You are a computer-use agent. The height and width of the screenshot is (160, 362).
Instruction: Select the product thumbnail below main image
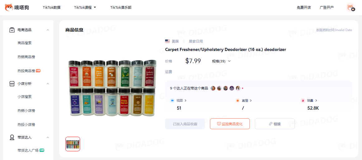tap(73, 144)
